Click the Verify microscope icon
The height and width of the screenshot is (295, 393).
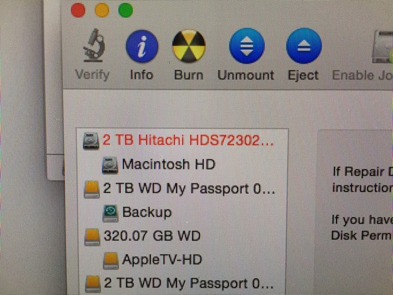pyautogui.click(x=93, y=46)
